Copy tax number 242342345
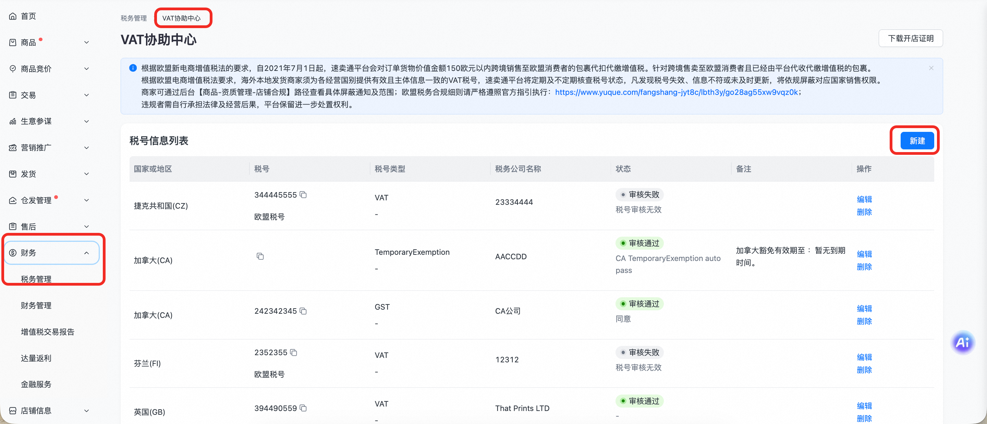Viewport: 987px width, 424px height. (x=303, y=311)
